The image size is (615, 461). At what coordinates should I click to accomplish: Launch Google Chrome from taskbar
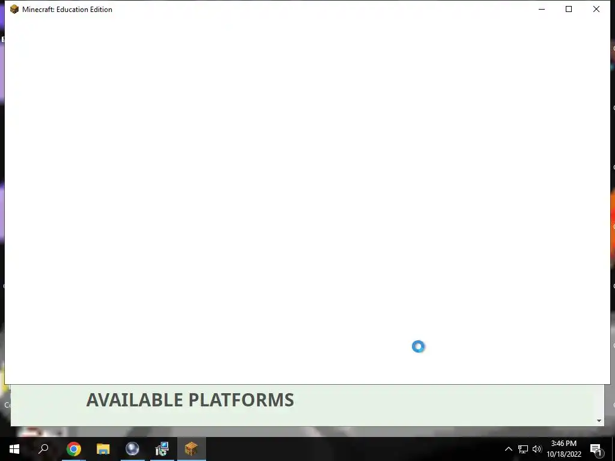(x=74, y=449)
